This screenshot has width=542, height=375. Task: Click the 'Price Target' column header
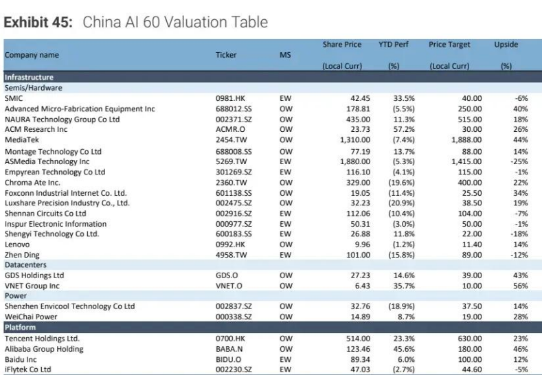(x=449, y=45)
